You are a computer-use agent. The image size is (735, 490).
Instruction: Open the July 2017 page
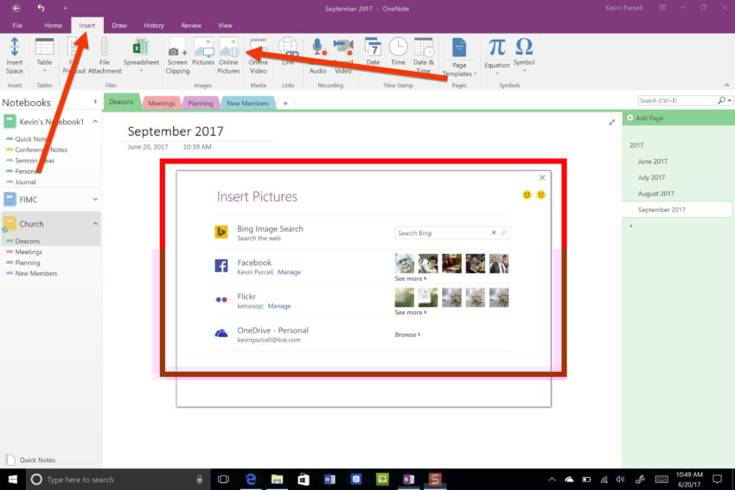(x=651, y=177)
